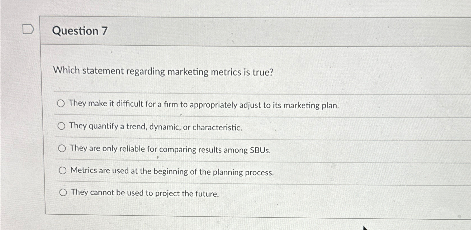Select radio for 'They cannot be used to project the future'
Screen dimensions: 471x230
[63, 192]
